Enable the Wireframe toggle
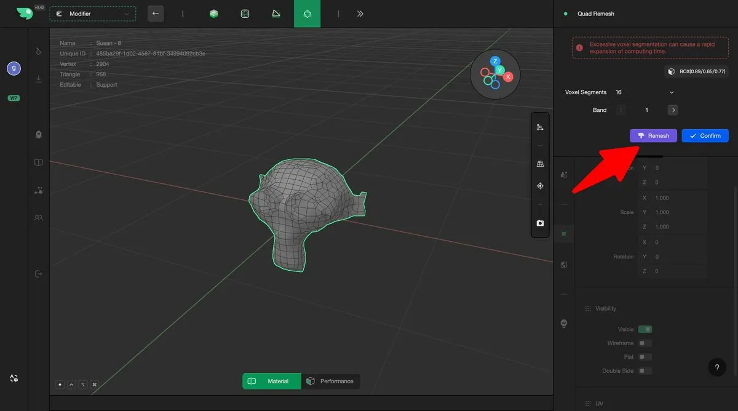The height and width of the screenshot is (411, 738). click(x=645, y=343)
